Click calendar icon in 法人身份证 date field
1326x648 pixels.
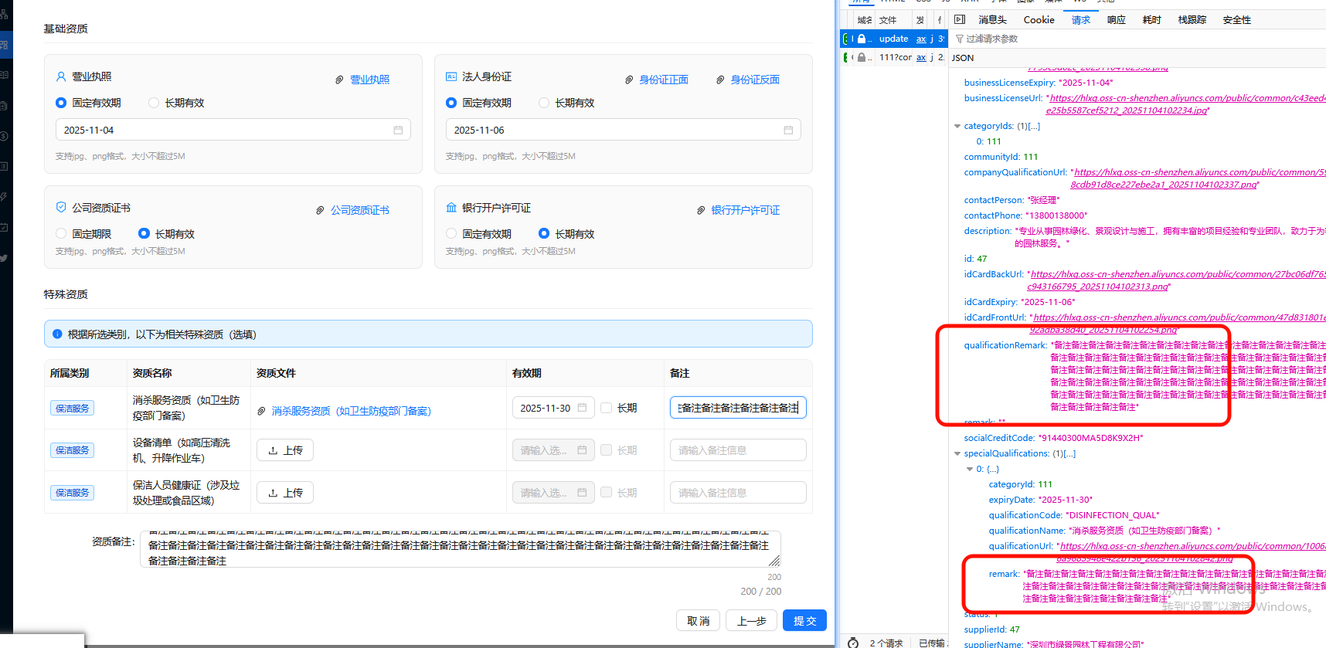tap(788, 130)
